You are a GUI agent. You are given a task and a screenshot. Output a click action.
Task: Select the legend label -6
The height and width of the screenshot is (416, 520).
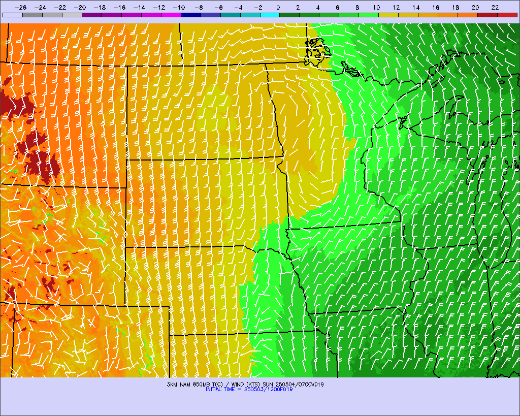218,7
